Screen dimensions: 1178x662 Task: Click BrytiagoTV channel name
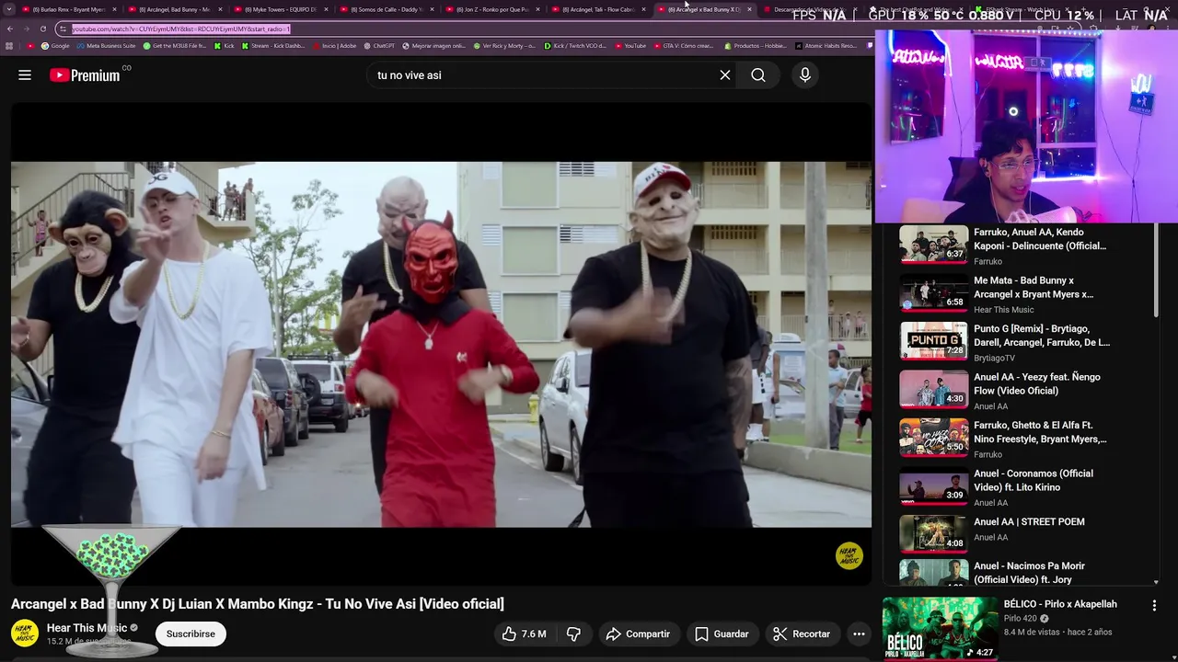coord(994,358)
